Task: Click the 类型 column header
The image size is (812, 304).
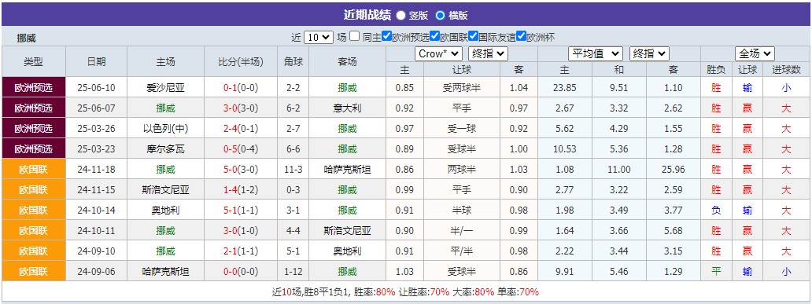Action: click(34, 61)
